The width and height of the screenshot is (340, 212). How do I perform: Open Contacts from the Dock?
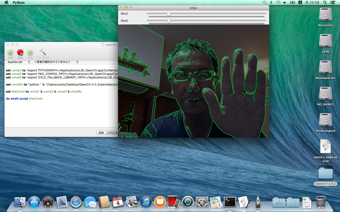pyautogui.click(x=104, y=202)
